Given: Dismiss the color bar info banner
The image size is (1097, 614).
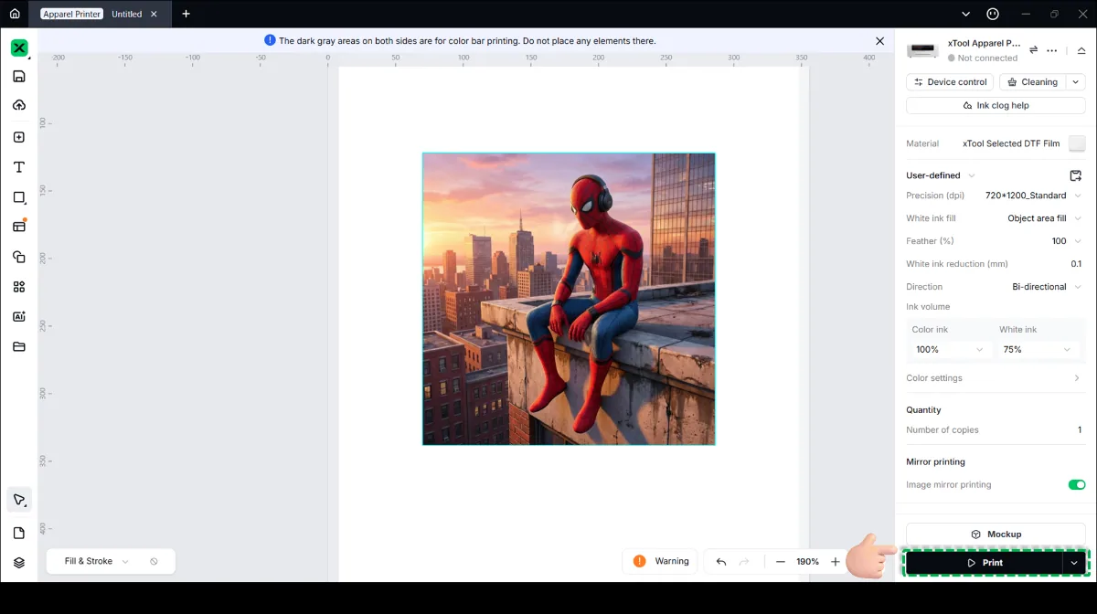Looking at the screenshot, I should tap(879, 41).
